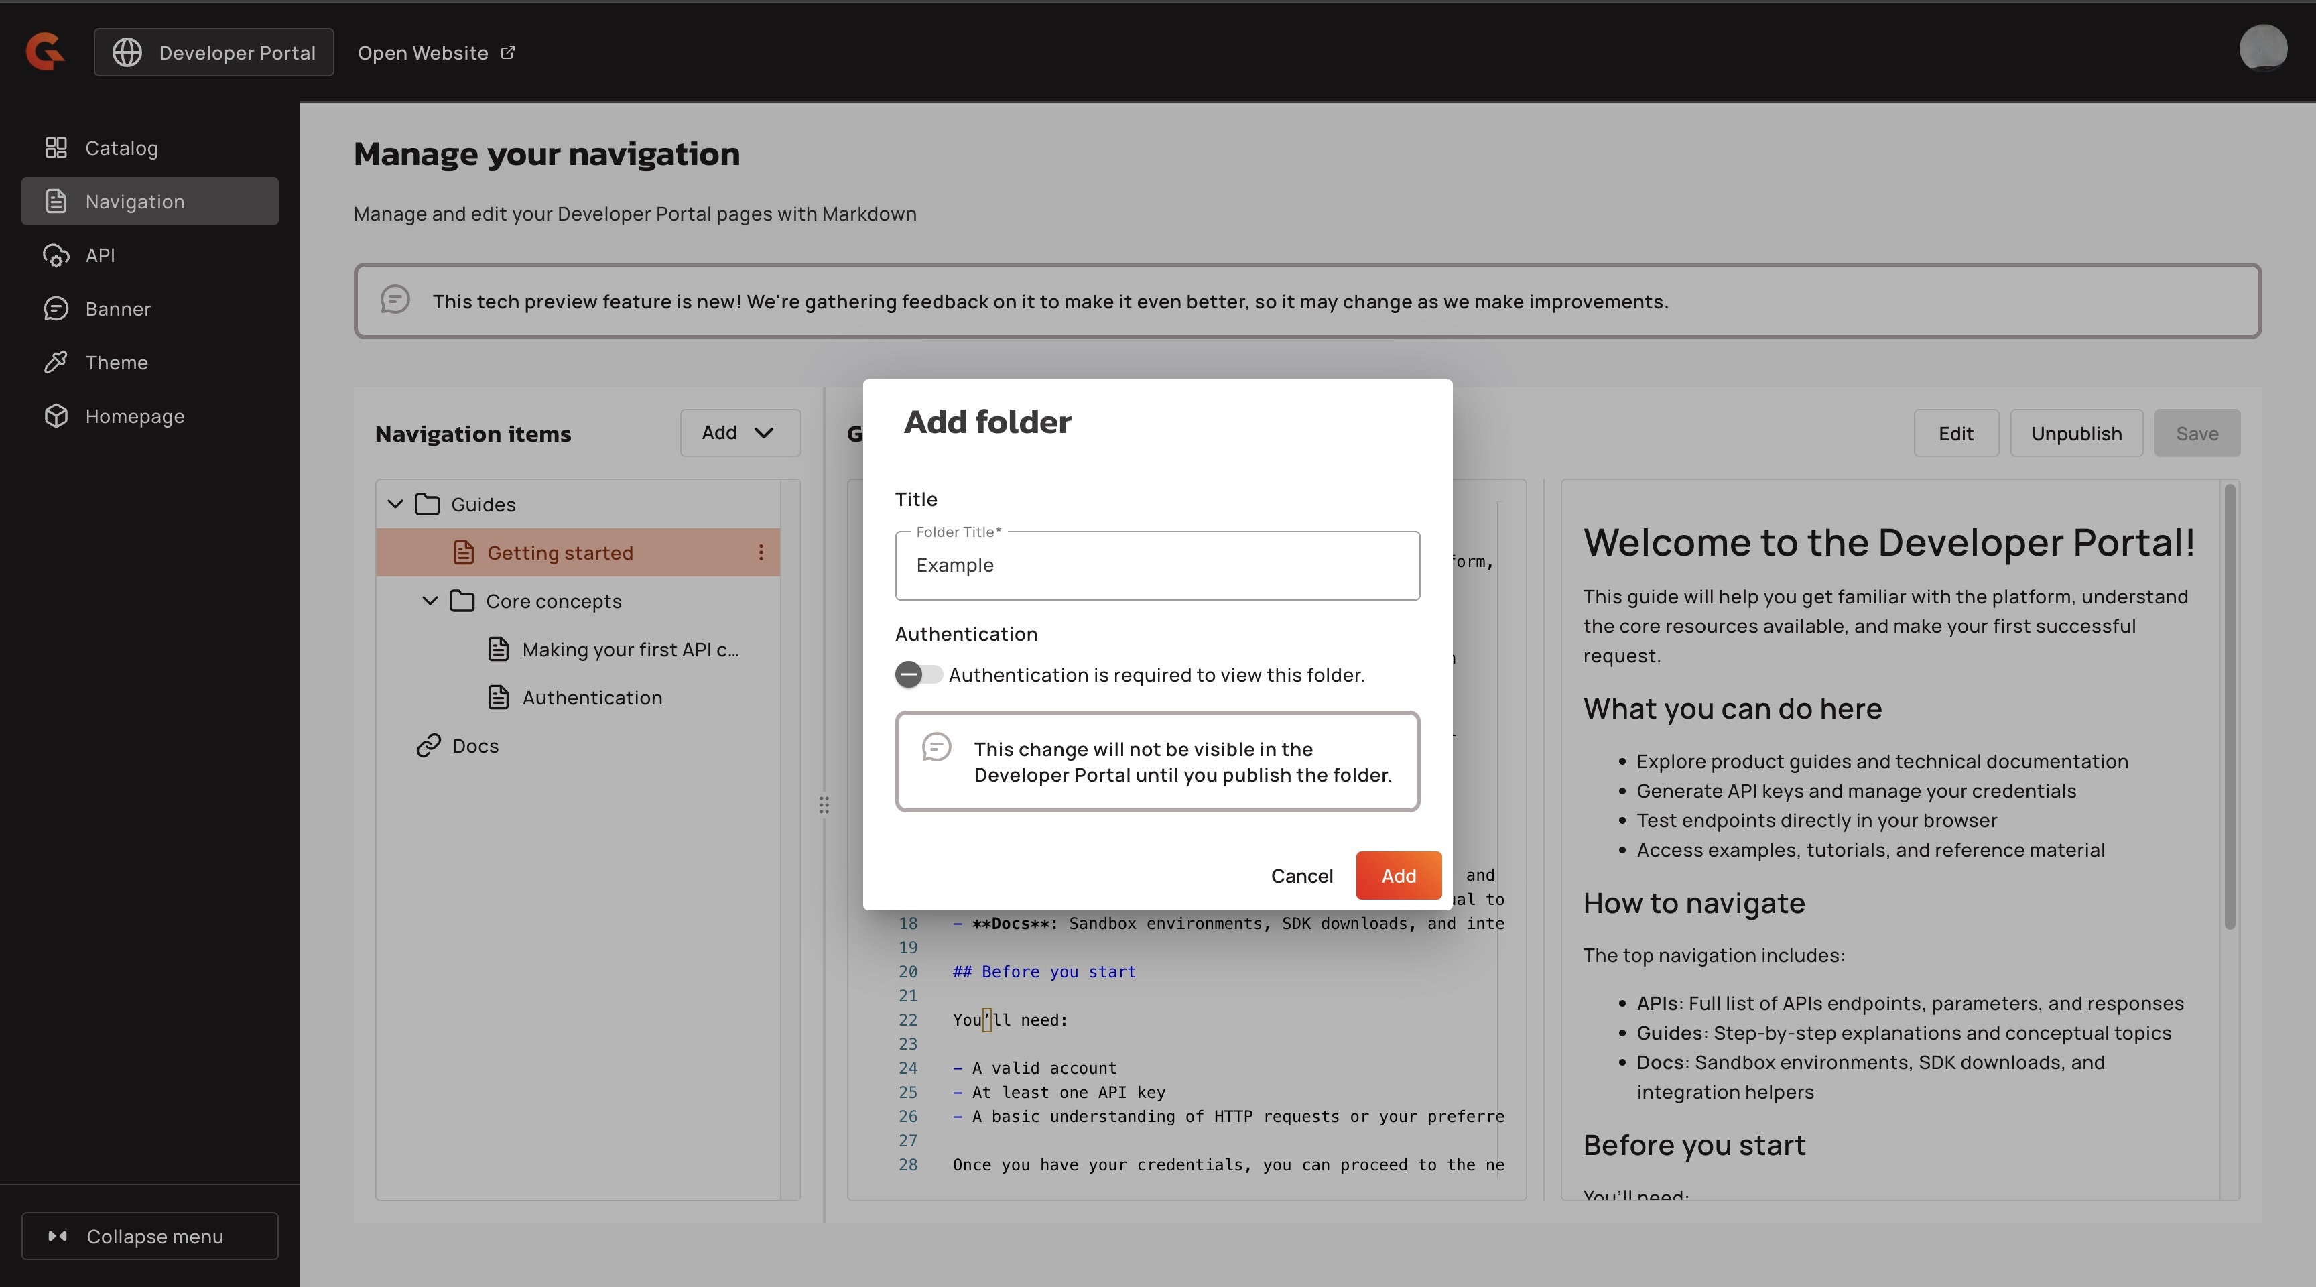The width and height of the screenshot is (2316, 1287).
Task: Open Getting started three-dot options menu
Action: [x=761, y=552]
